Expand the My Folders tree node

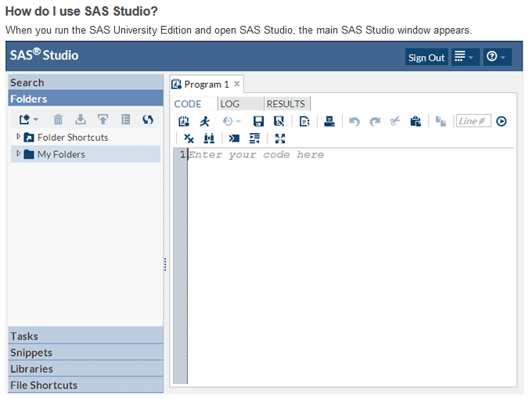coord(19,153)
